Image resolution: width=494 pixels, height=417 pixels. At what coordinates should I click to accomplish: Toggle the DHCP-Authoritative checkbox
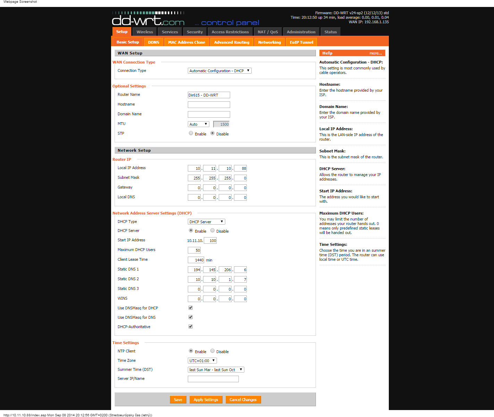190,326
